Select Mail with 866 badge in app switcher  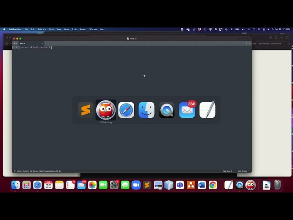point(187,110)
